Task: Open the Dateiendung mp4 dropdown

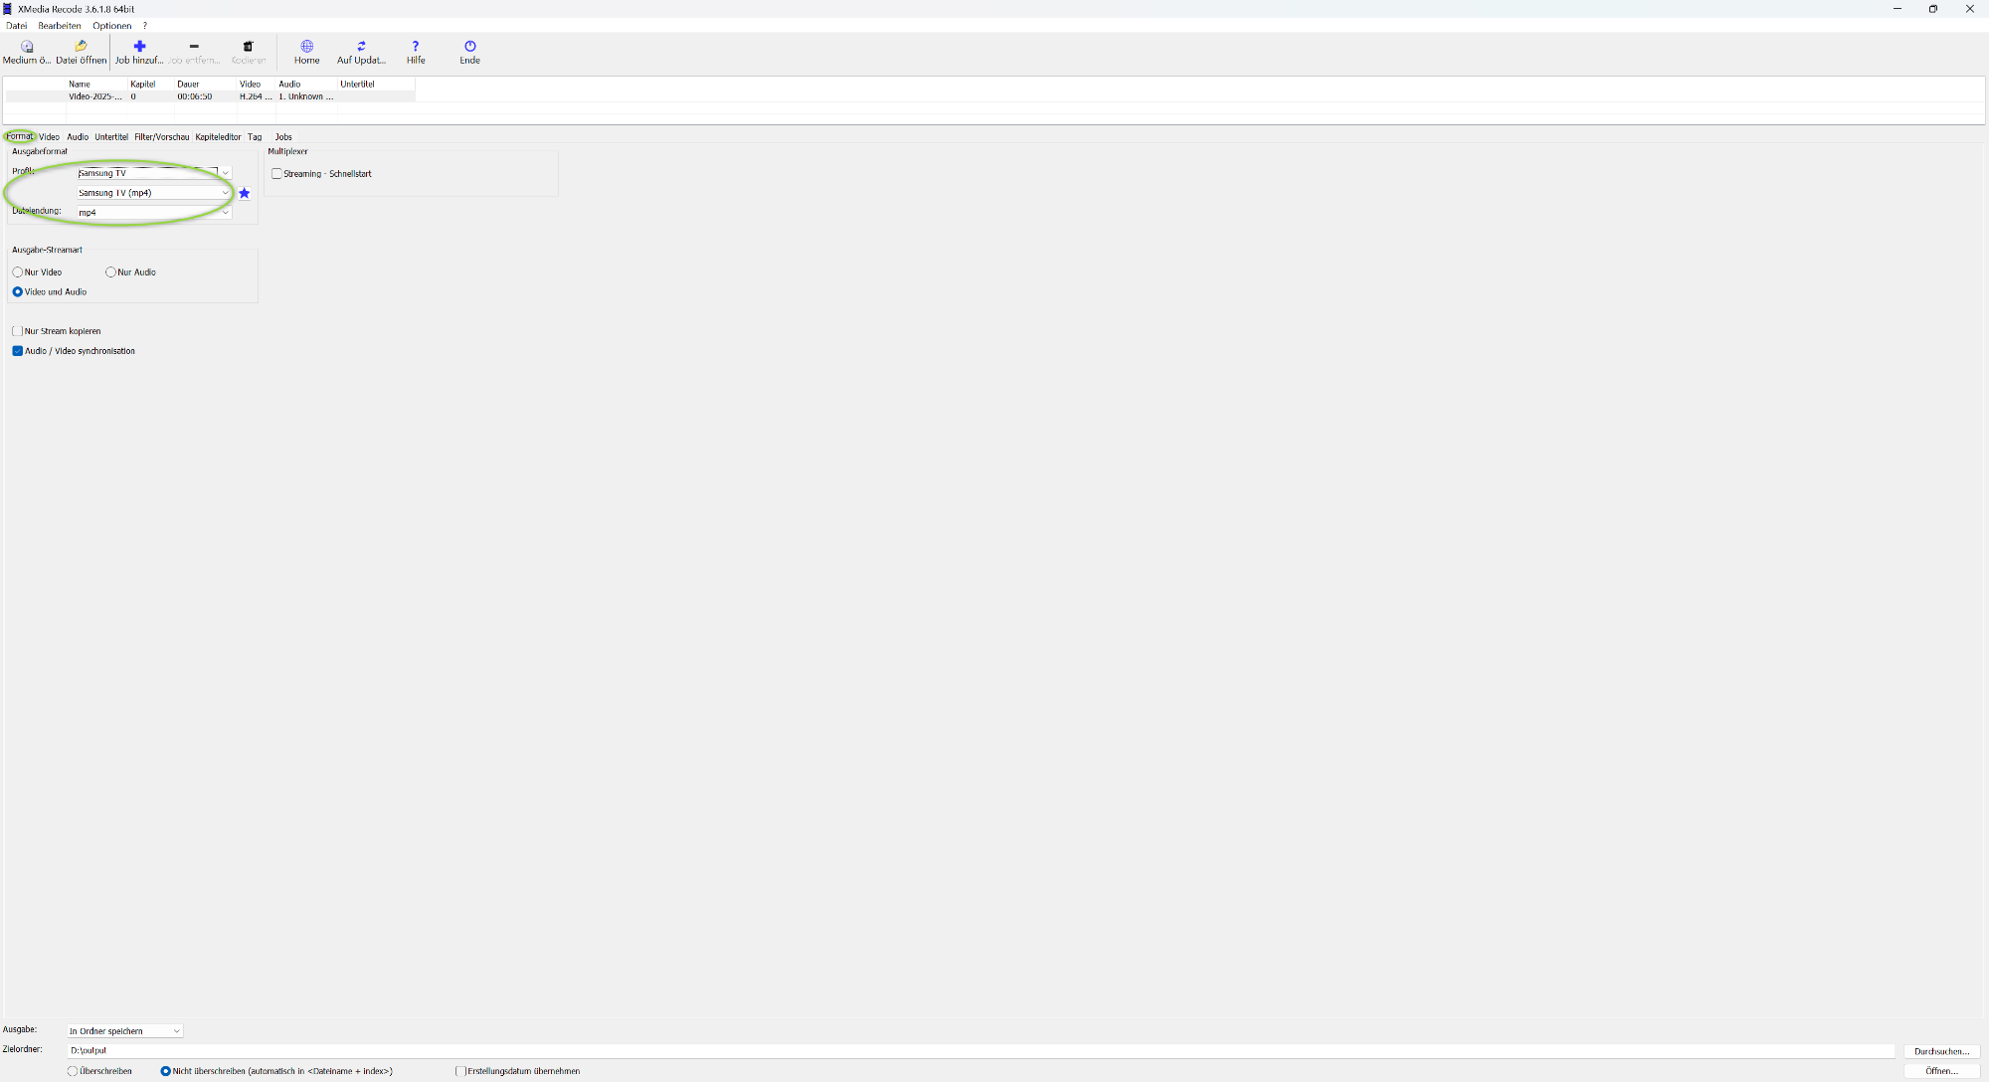Action: (226, 213)
